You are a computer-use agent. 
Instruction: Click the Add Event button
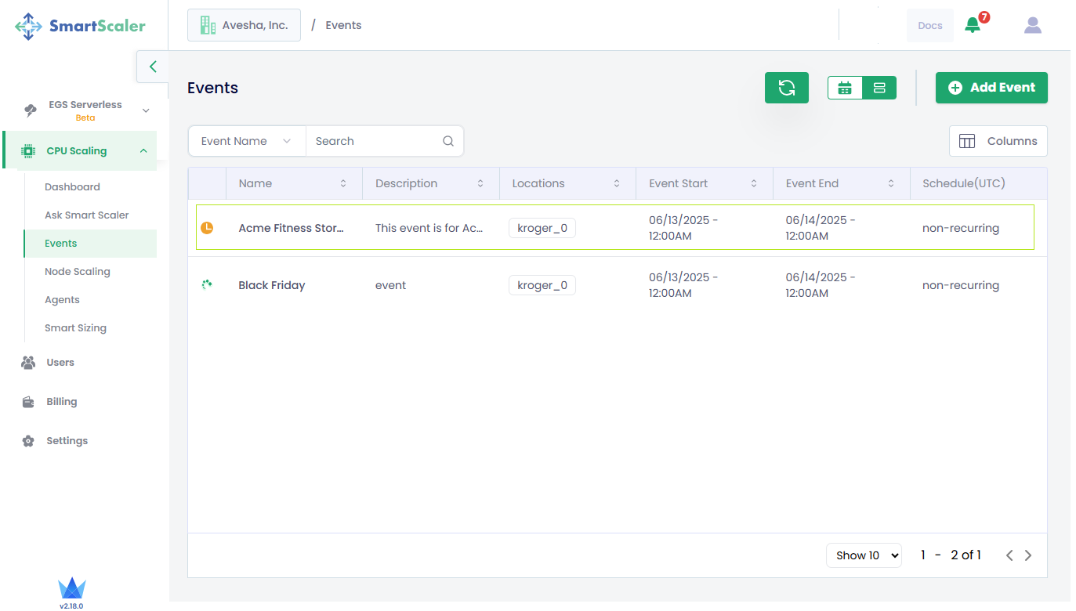pos(991,88)
